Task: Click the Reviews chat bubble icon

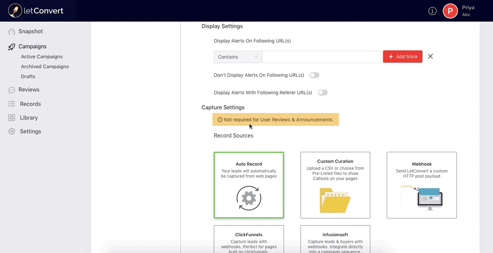Action: point(12,90)
